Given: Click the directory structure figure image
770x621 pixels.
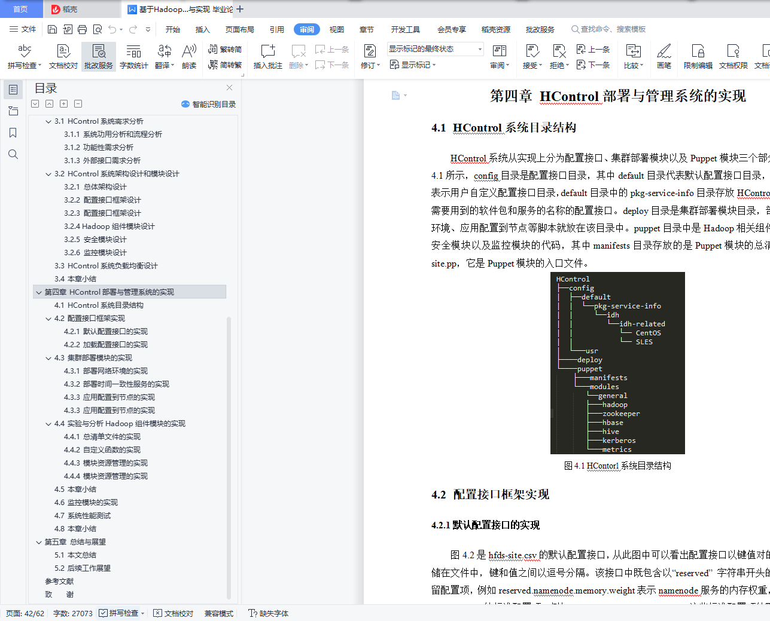Looking at the screenshot, I should tap(617, 363).
